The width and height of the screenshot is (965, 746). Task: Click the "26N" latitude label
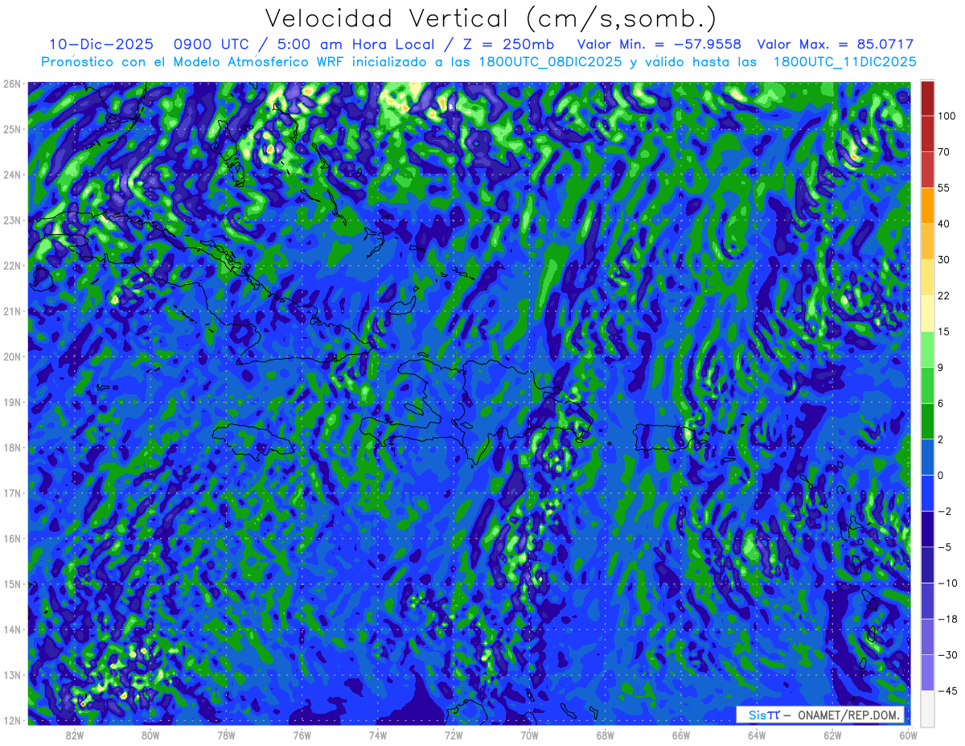11,84
